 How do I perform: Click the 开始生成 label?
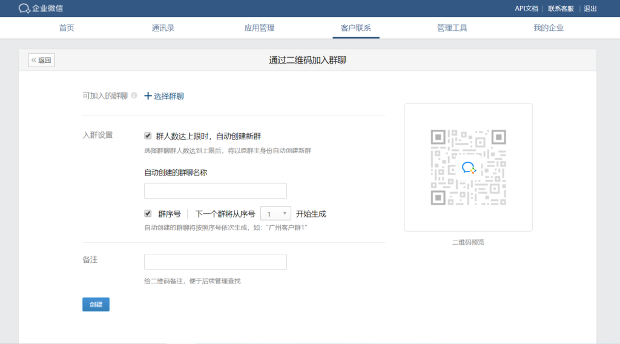311,214
